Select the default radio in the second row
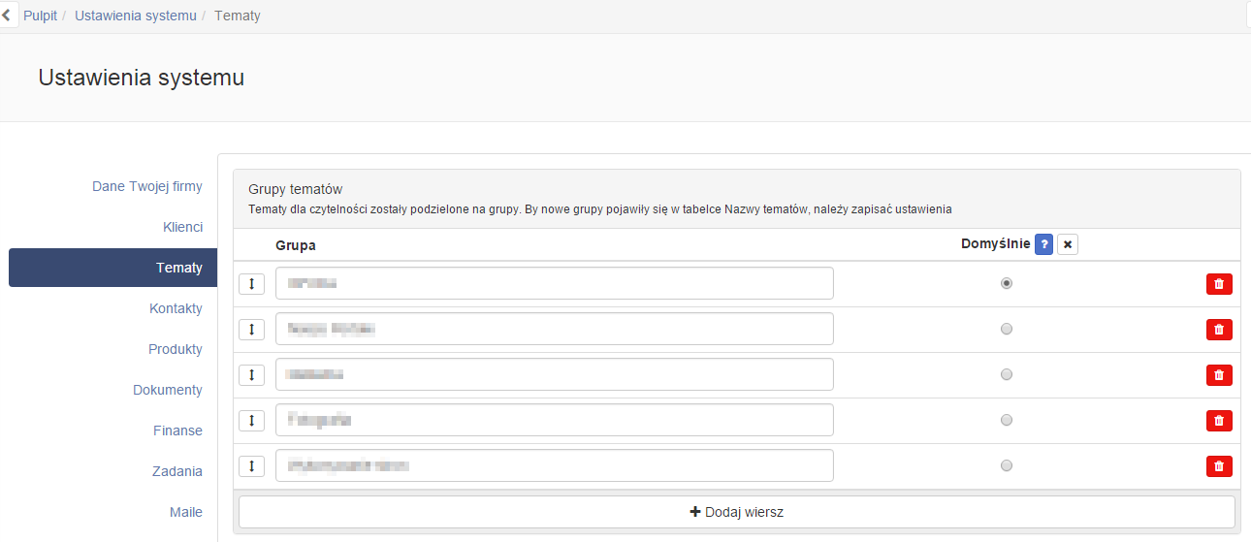The width and height of the screenshot is (1251, 542). [x=1007, y=329]
